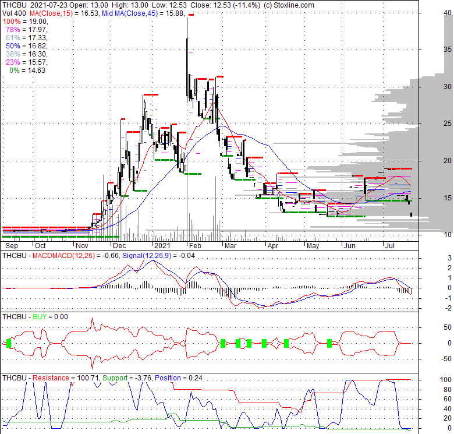Click the price axis value 30
The width and height of the screenshot is (454, 434).
tap(448, 86)
